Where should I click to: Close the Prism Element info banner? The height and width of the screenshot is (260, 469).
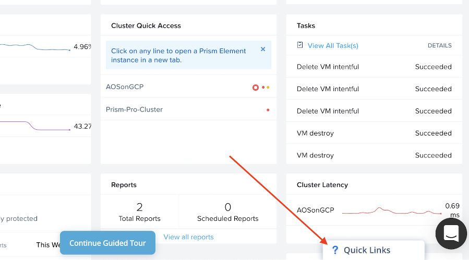263,49
